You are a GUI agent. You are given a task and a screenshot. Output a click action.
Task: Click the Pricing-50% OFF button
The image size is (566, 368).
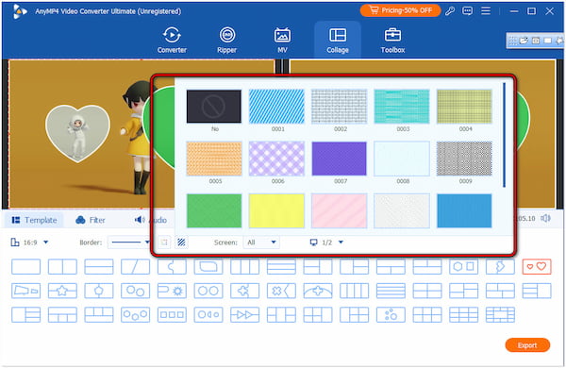pos(400,10)
